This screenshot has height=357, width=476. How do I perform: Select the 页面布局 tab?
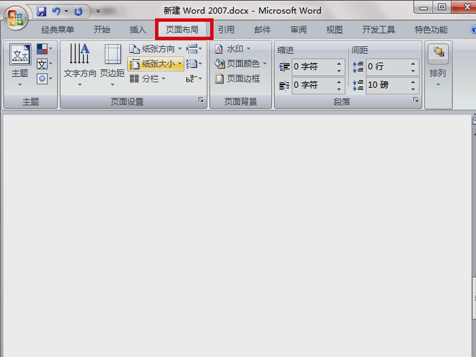pos(182,30)
